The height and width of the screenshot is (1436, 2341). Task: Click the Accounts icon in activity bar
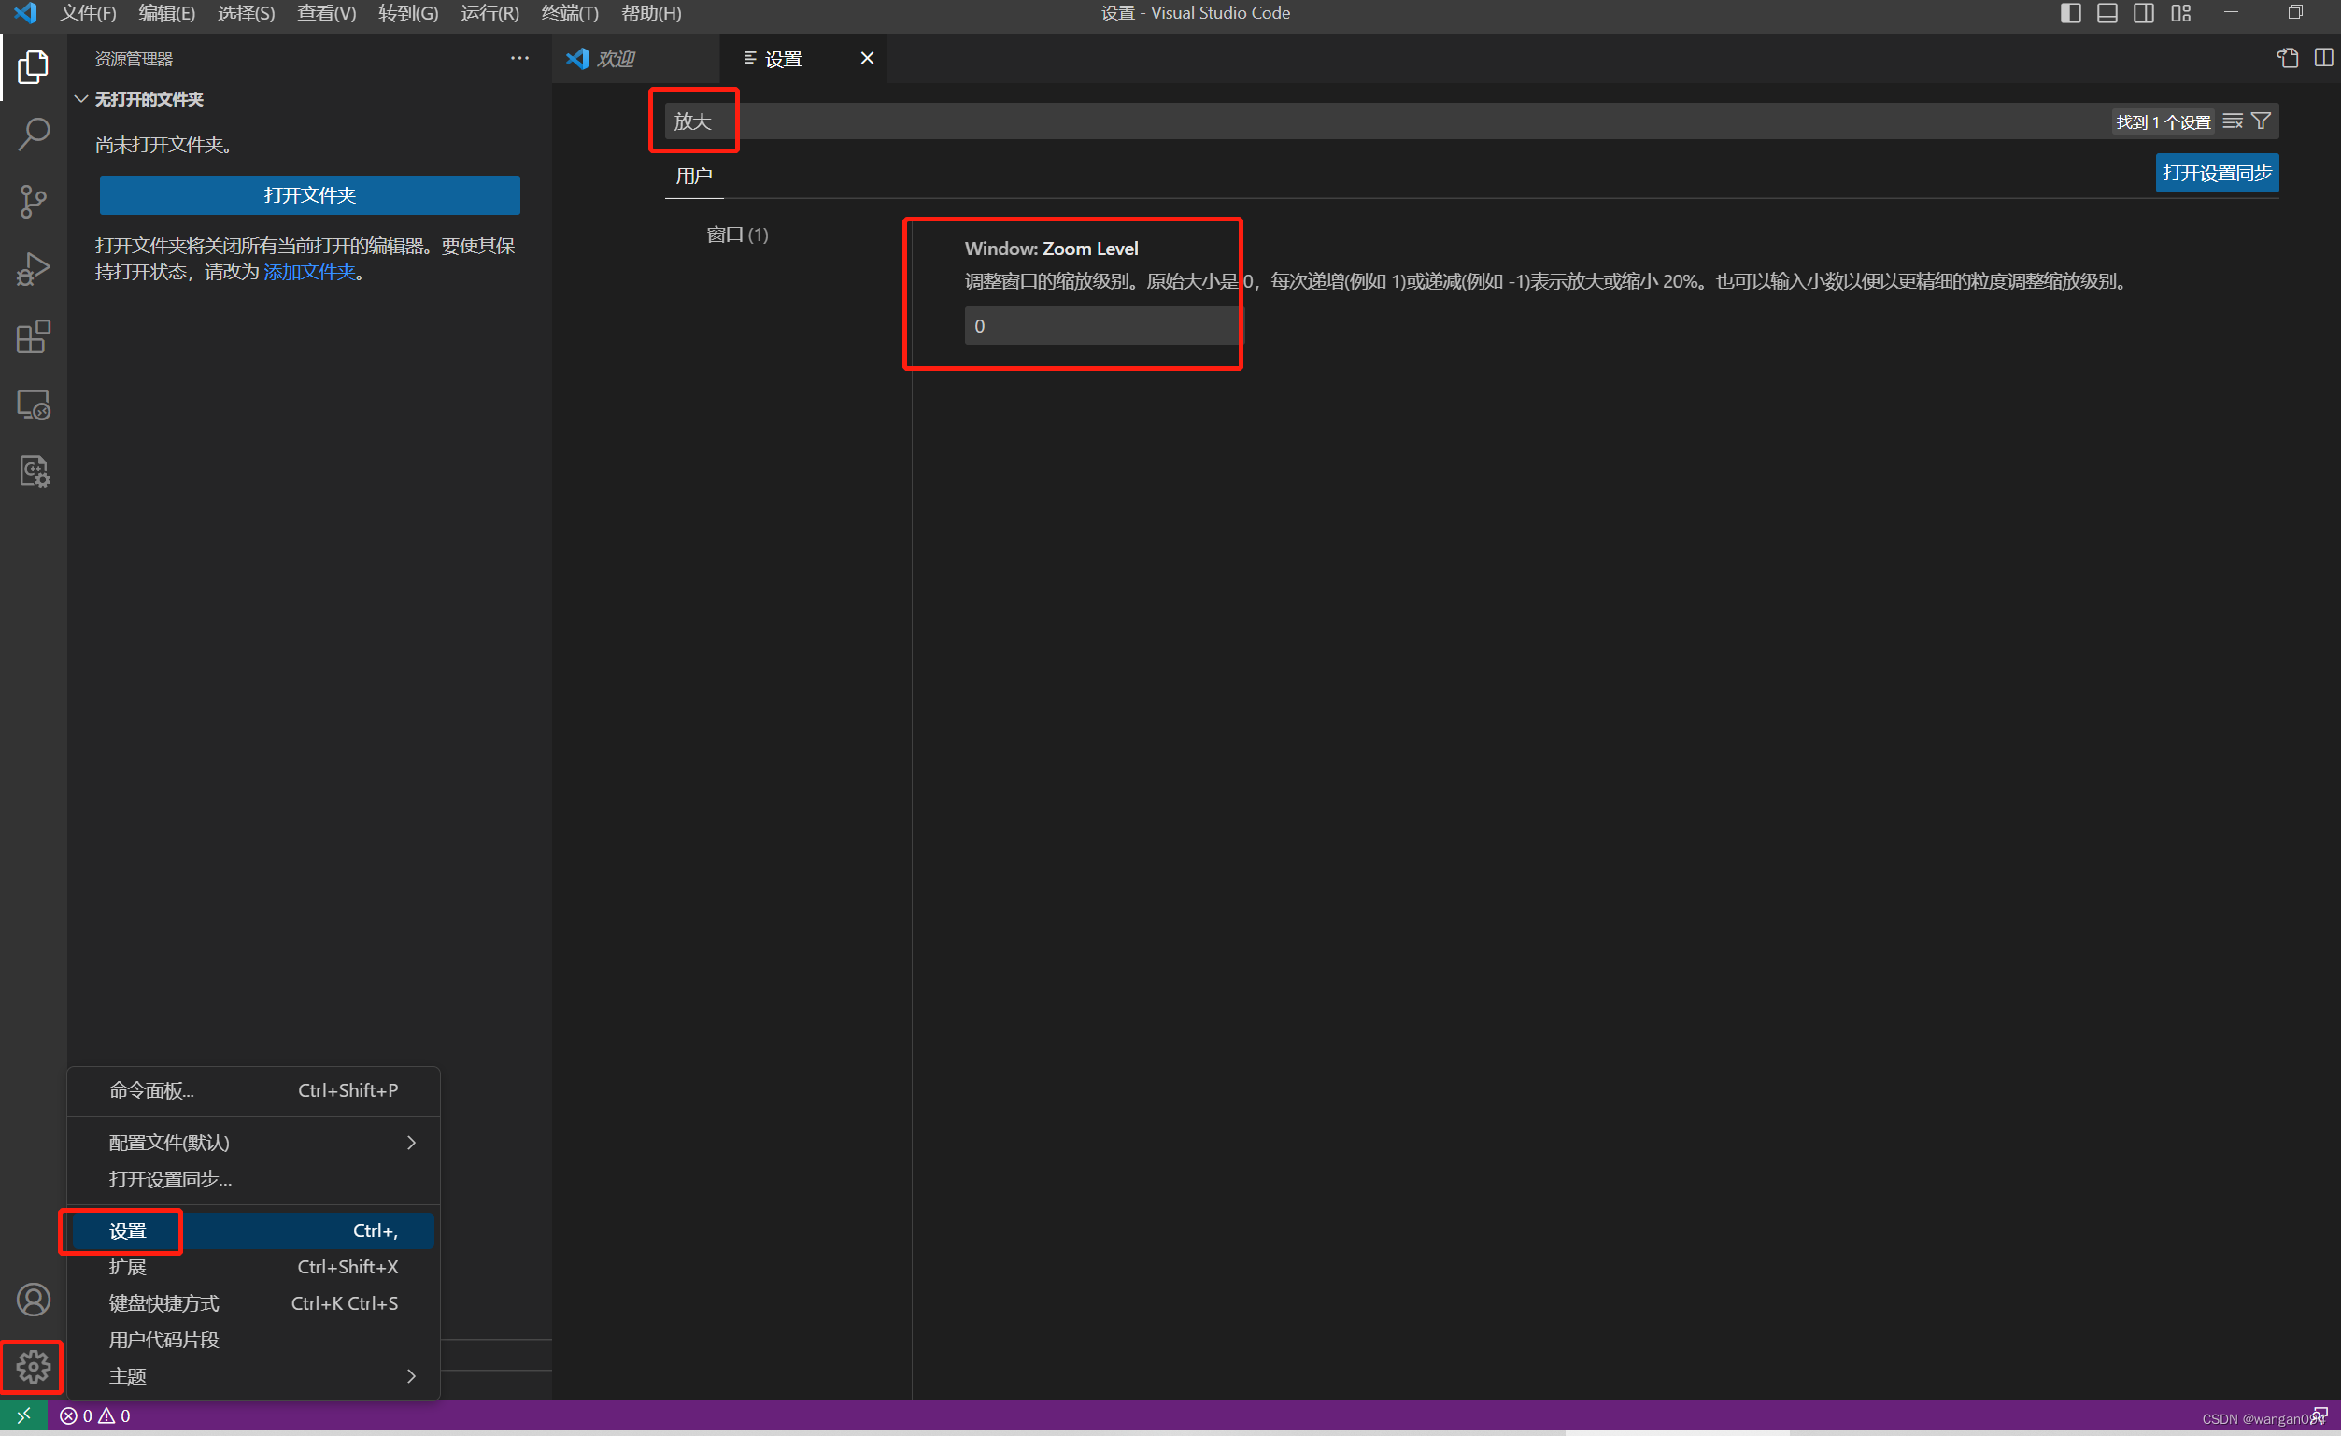click(x=34, y=1300)
